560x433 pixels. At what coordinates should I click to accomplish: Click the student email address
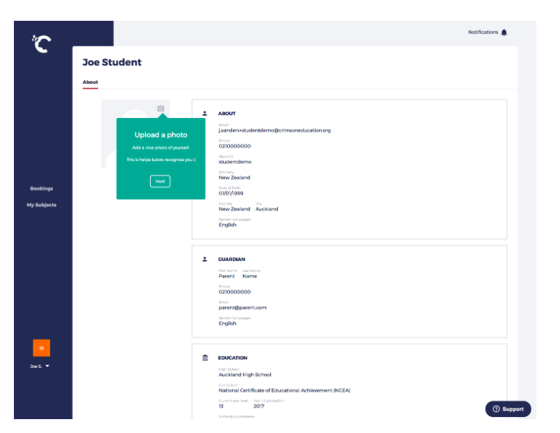274,130
